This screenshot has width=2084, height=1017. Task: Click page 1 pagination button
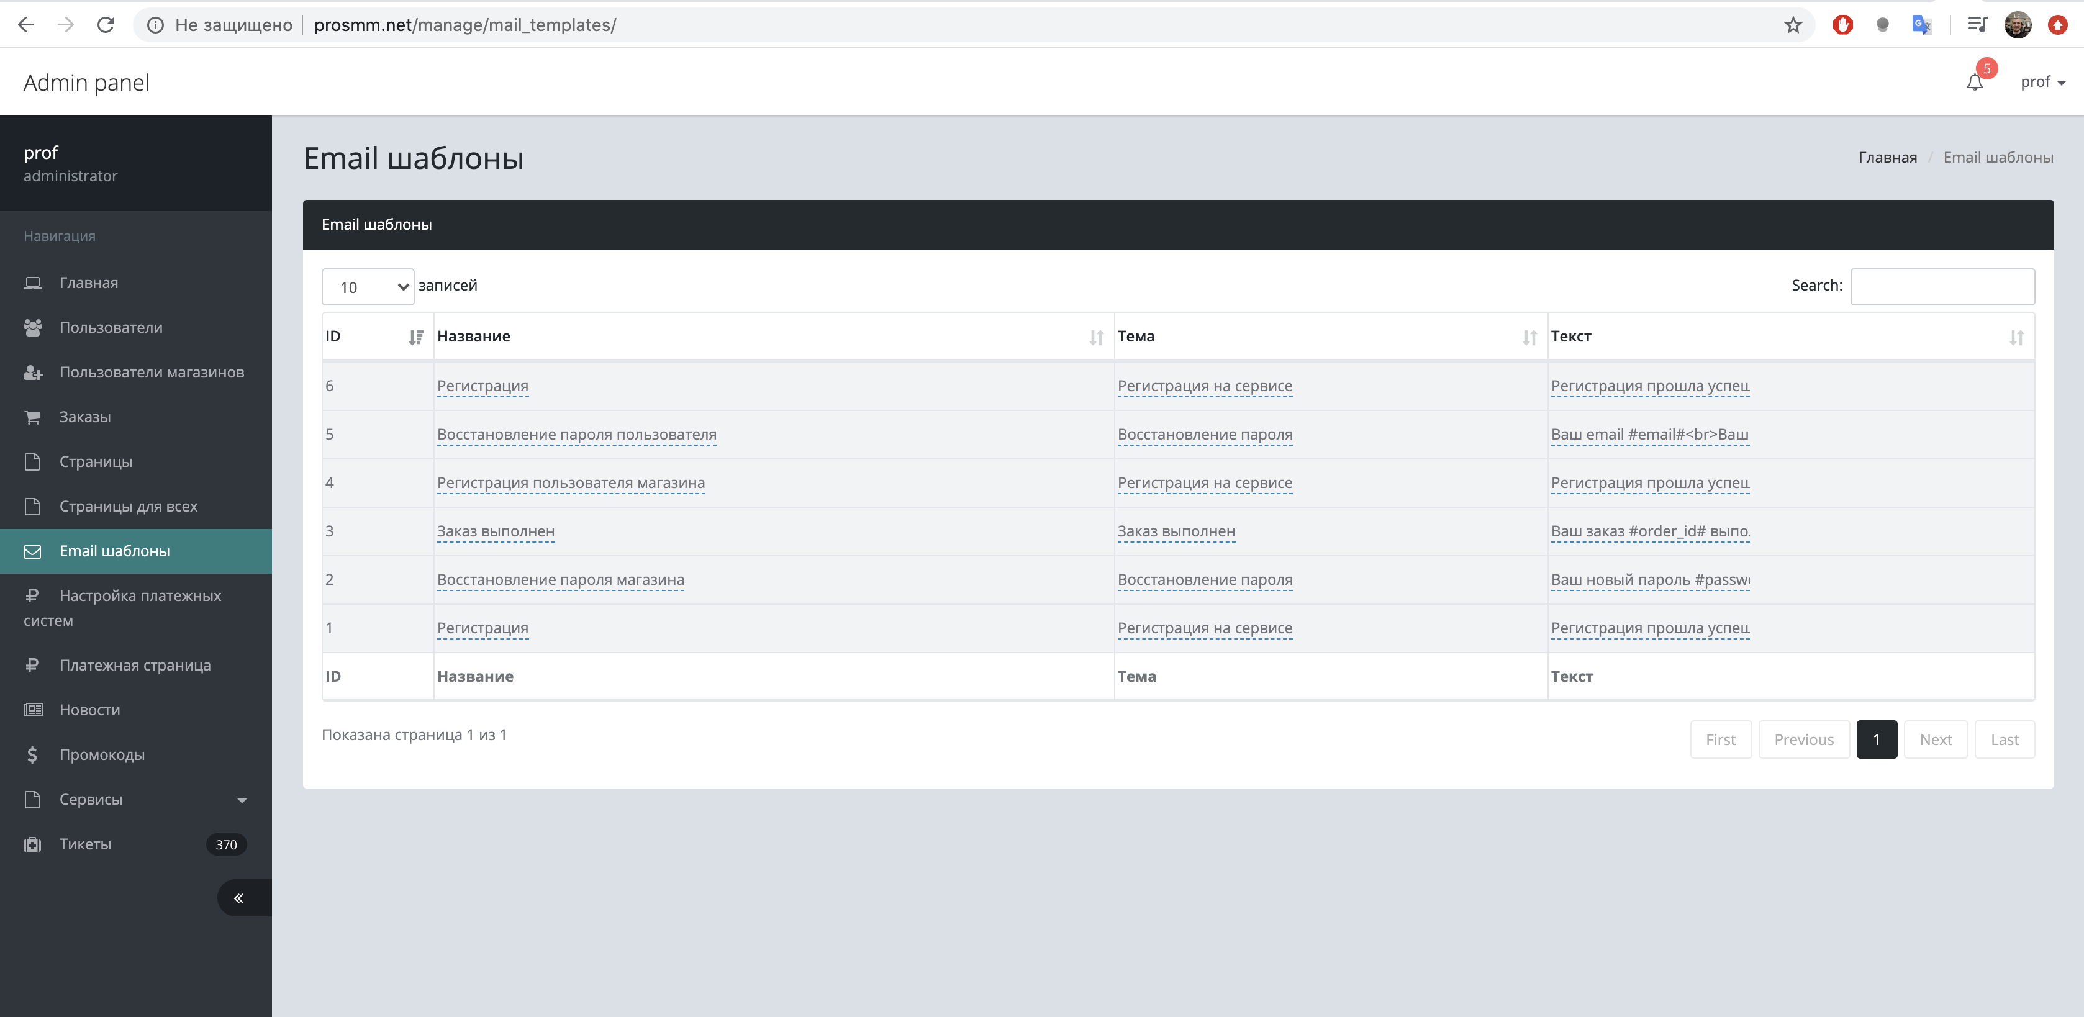[x=1877, y=739]
